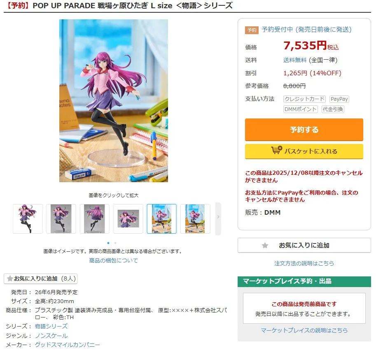Click star icon beside お気に入りに追加 (8人)

(10, 278)
